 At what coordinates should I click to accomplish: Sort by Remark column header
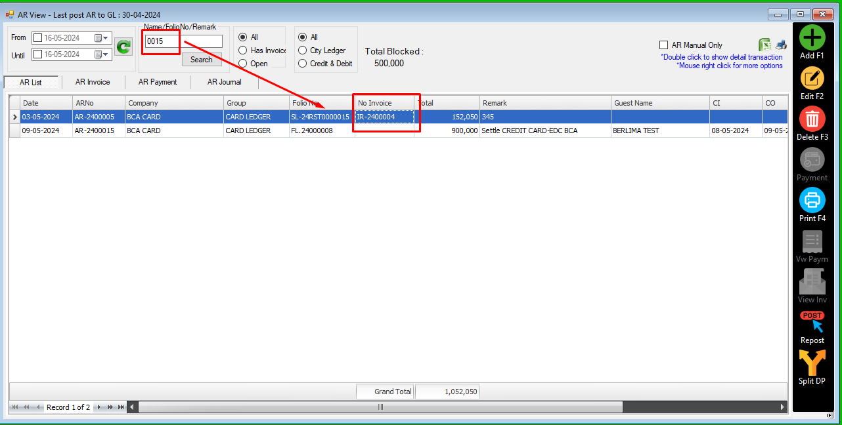point(545,103)
